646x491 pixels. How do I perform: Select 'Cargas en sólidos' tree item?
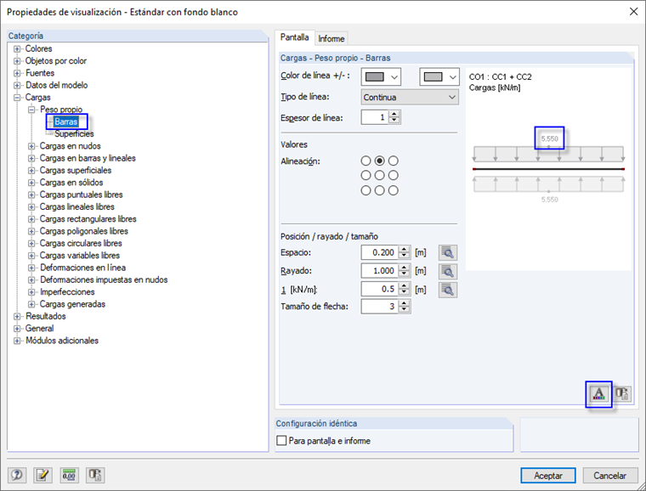(71, 183)
